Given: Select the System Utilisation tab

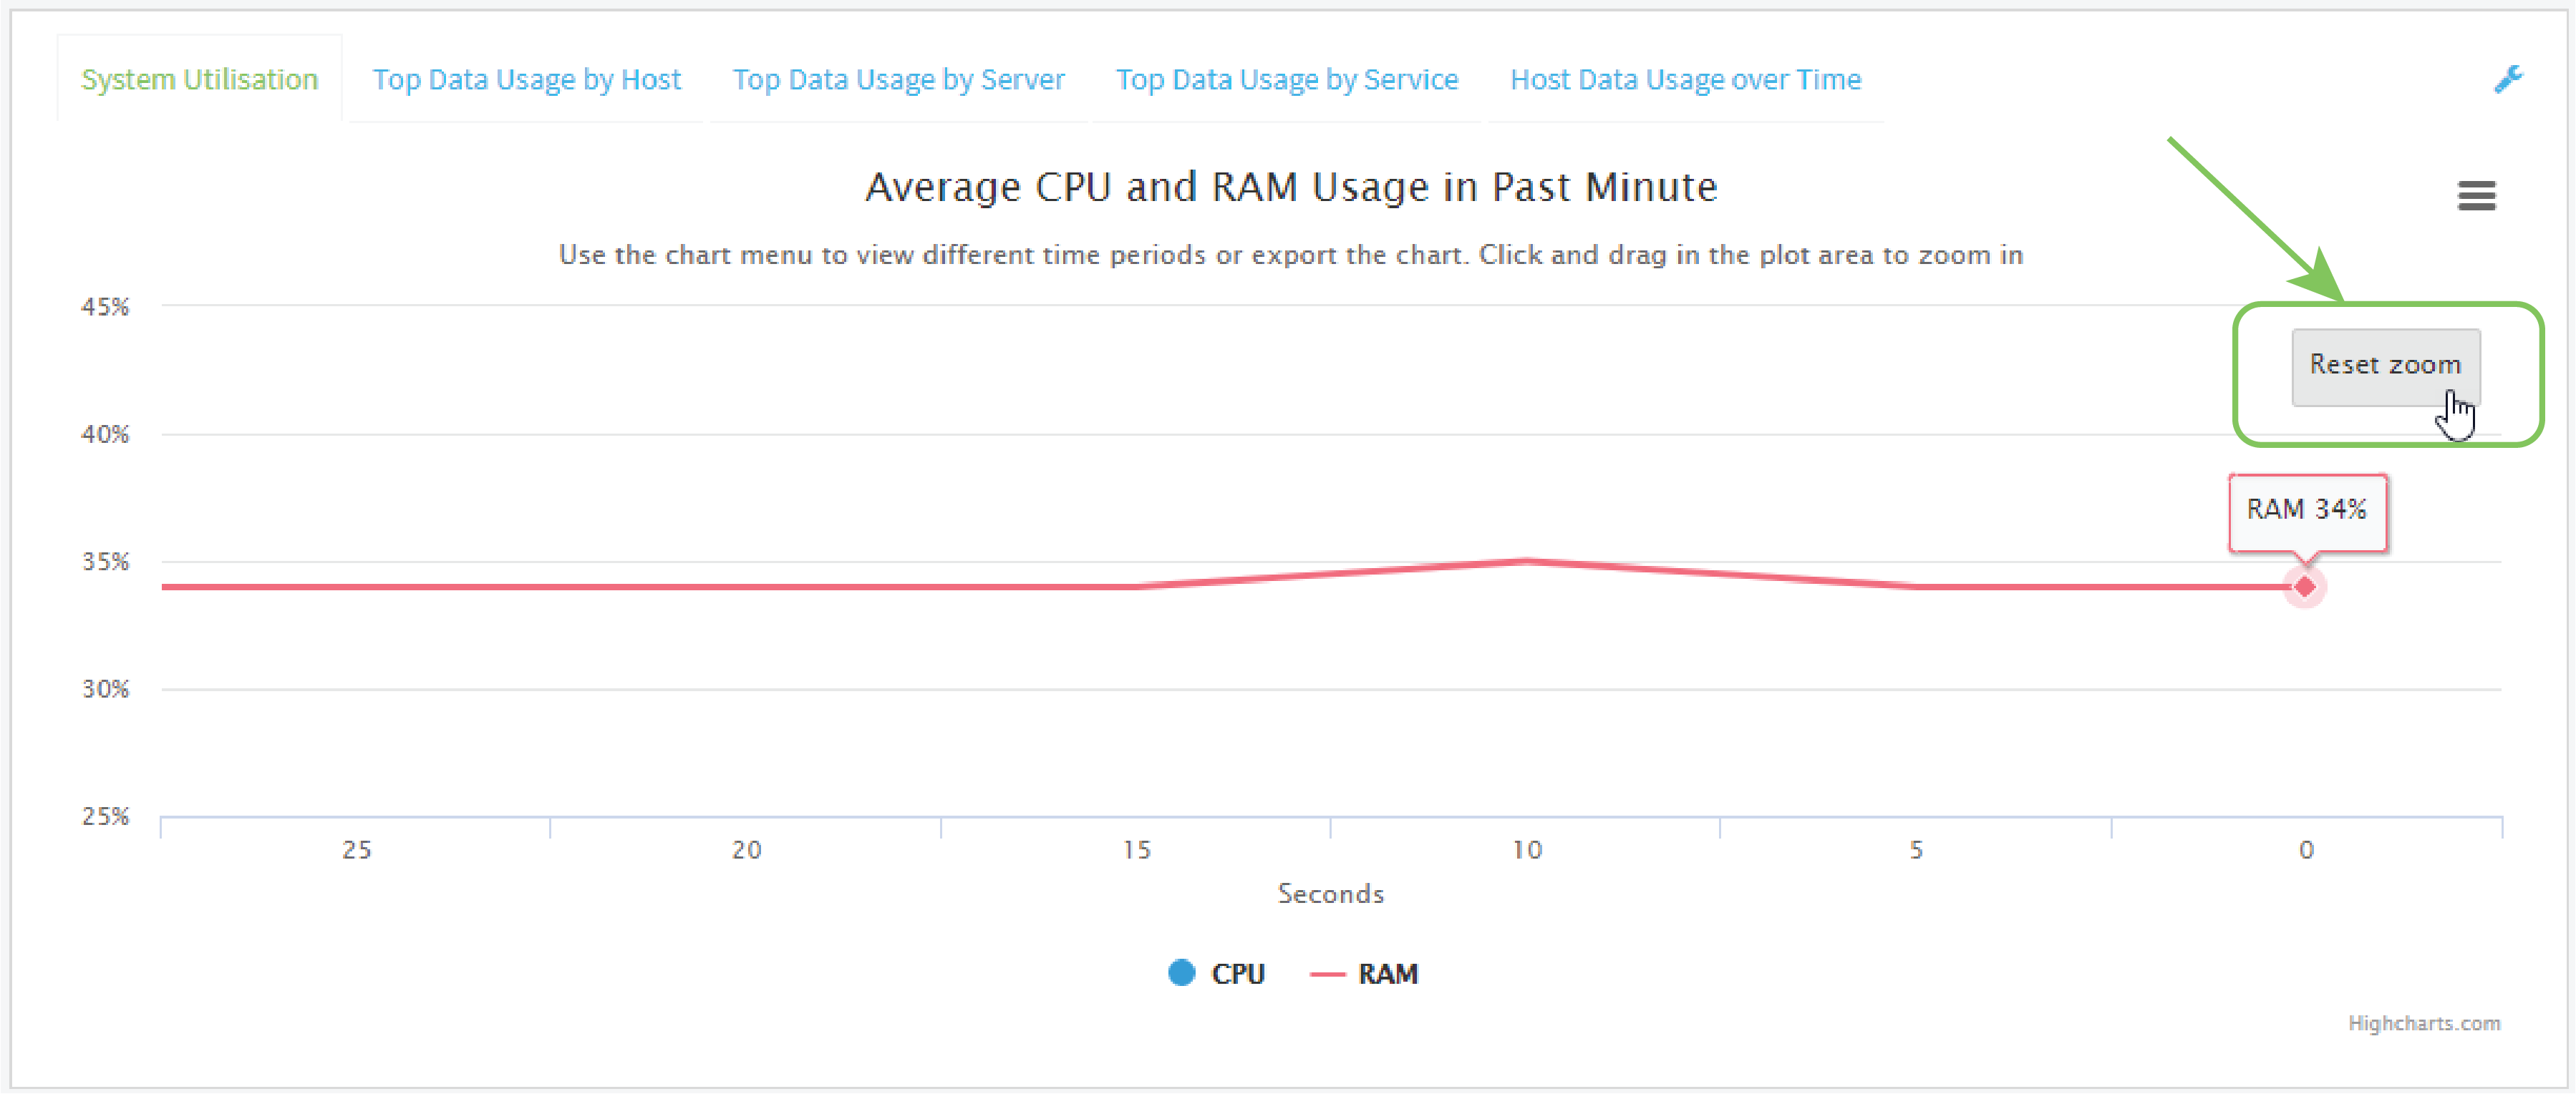Looking at the screenshot, I should pos(199,79).
